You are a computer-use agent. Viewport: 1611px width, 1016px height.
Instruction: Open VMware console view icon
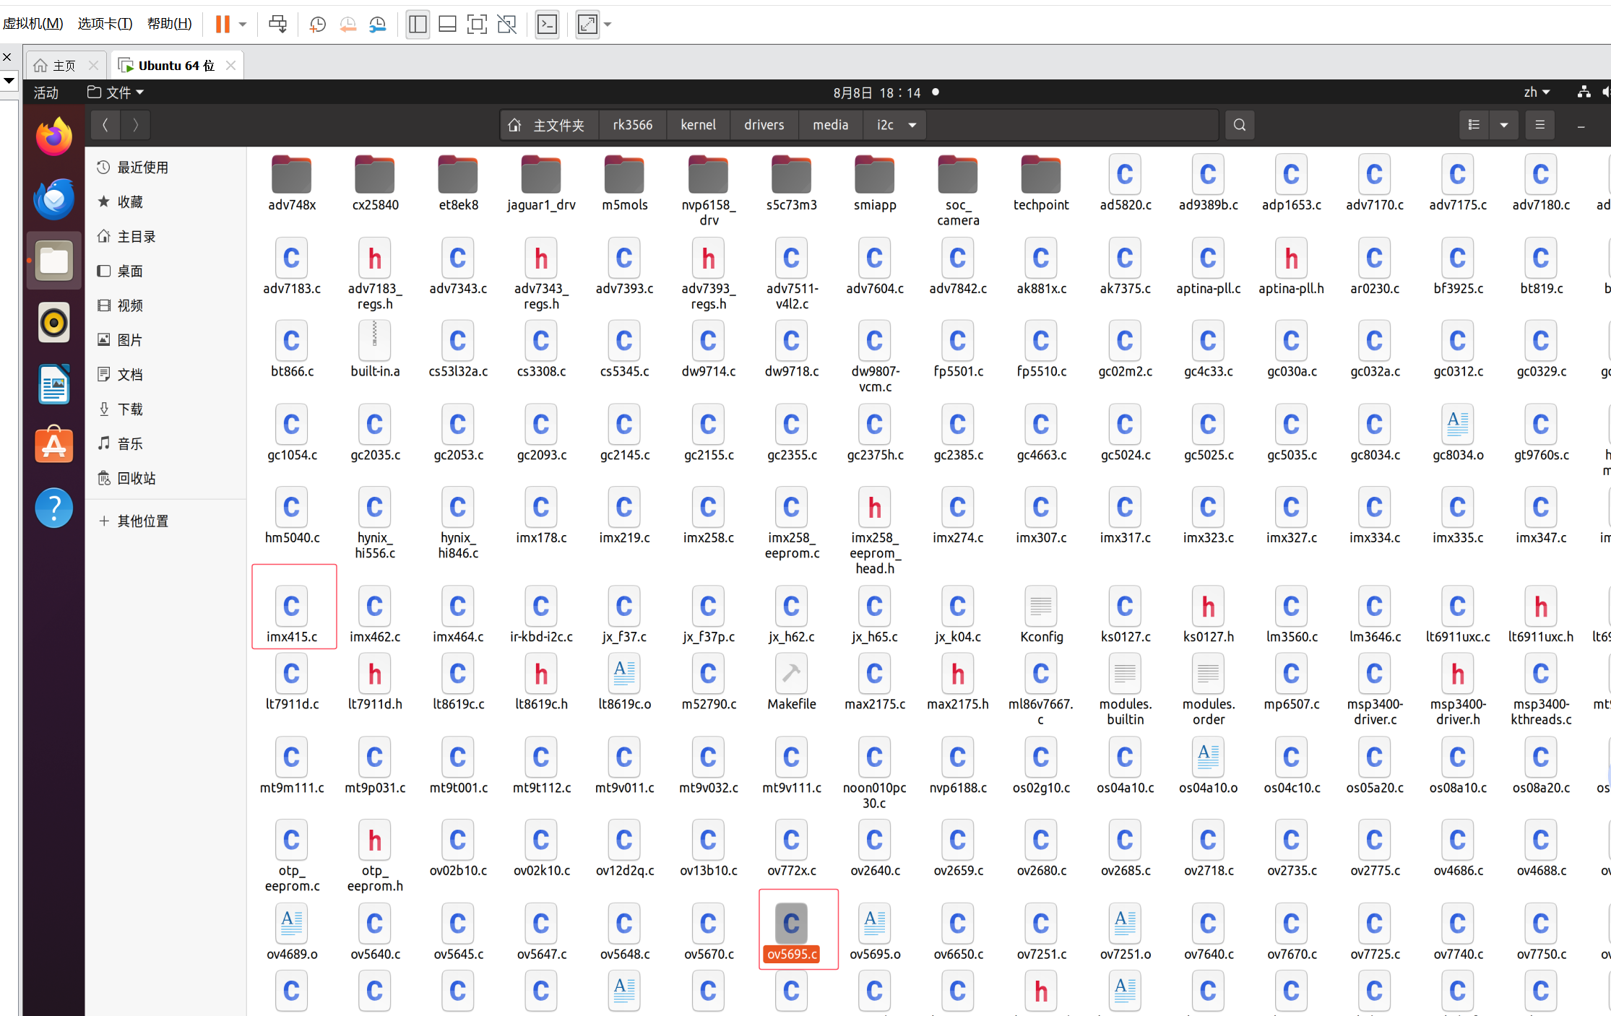(x=548, y=25)
